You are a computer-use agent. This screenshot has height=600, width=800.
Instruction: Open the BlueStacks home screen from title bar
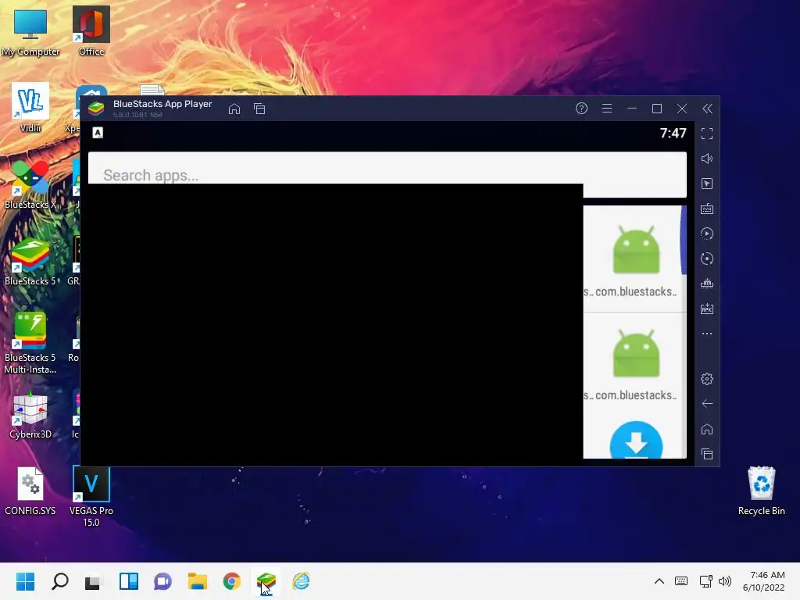pyautogui.click(x=234, y=109)
